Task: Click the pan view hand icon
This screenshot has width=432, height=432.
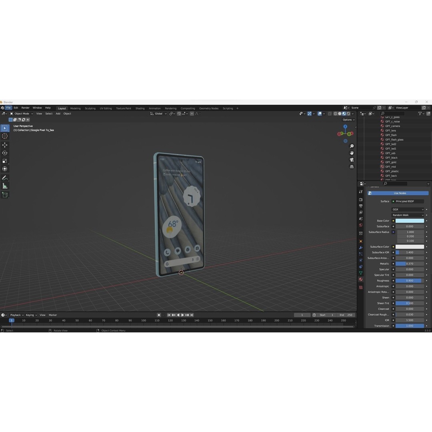Action: [352, 153]
